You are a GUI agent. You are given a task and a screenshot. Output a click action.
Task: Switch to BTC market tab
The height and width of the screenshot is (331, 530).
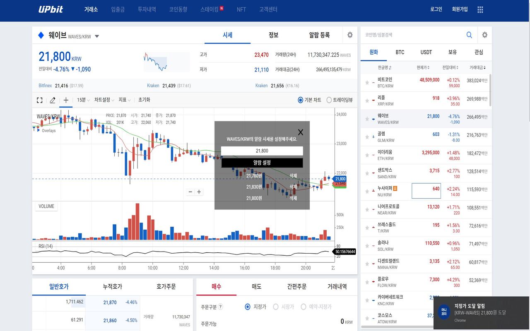pyautogui.click(x=400, y=52)
